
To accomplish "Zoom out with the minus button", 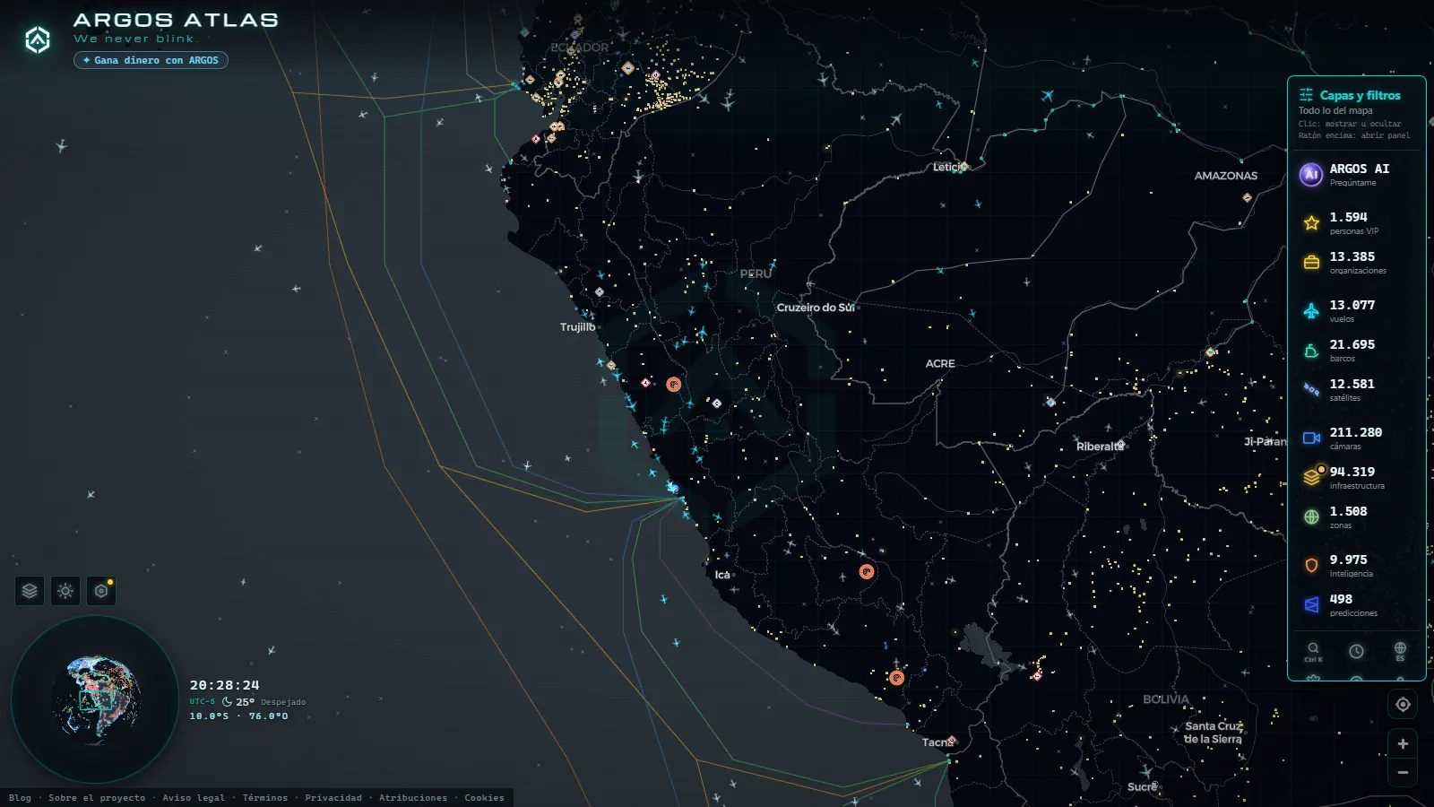I will [1403, 773].
